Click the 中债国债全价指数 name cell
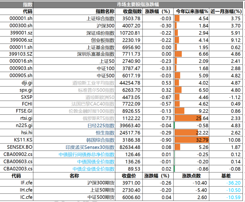 tap(74, 162)
